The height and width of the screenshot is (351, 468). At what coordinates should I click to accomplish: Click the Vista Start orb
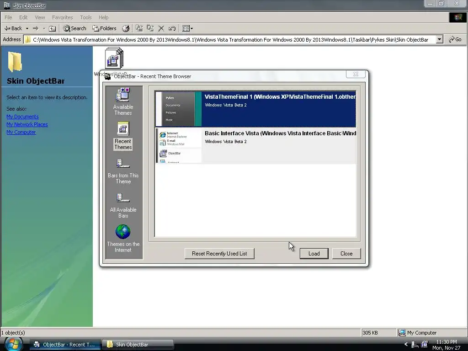pos(13,345)
